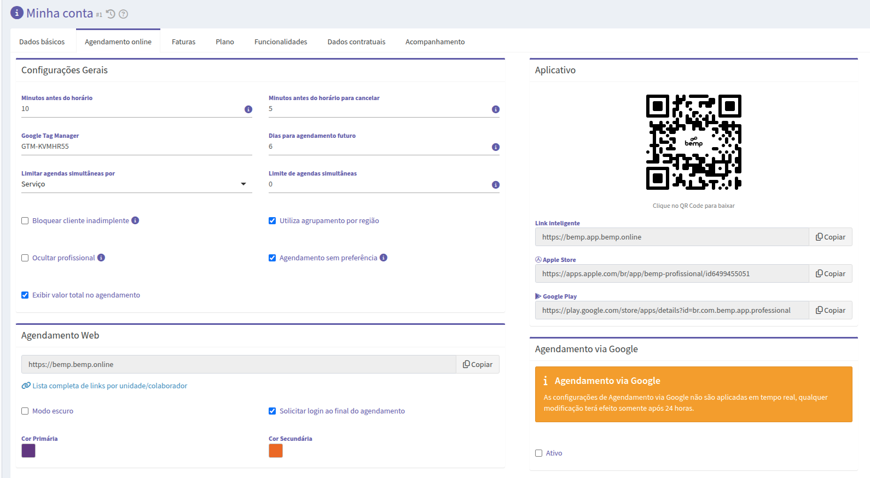Enable Bloquear cliente inadimplente checkbox
This screenshot has height=478, width=870.
coord(25,221)
